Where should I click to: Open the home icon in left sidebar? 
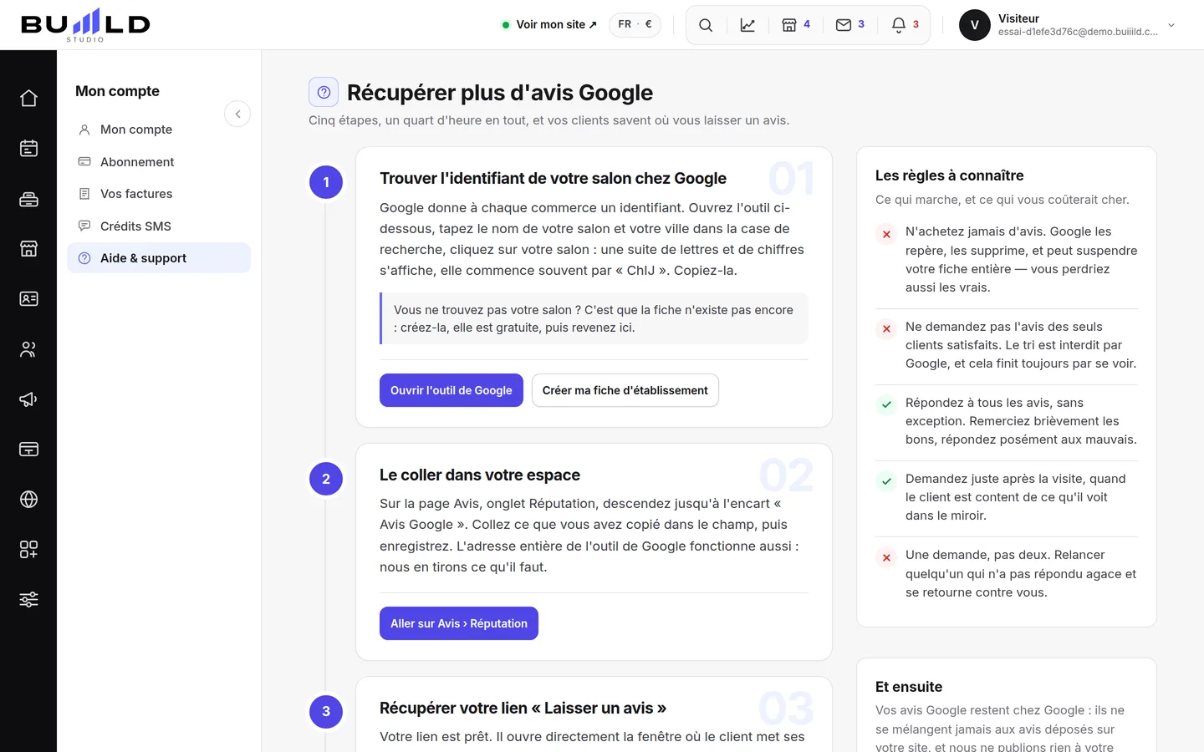click(x=28, y=99)
